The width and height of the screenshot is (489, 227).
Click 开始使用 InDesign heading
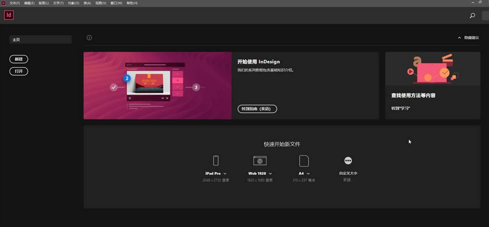(258, 62)
